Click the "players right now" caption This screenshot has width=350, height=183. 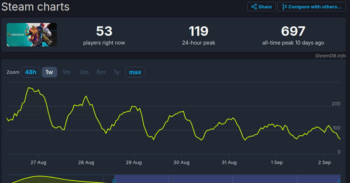pos(104,43)
